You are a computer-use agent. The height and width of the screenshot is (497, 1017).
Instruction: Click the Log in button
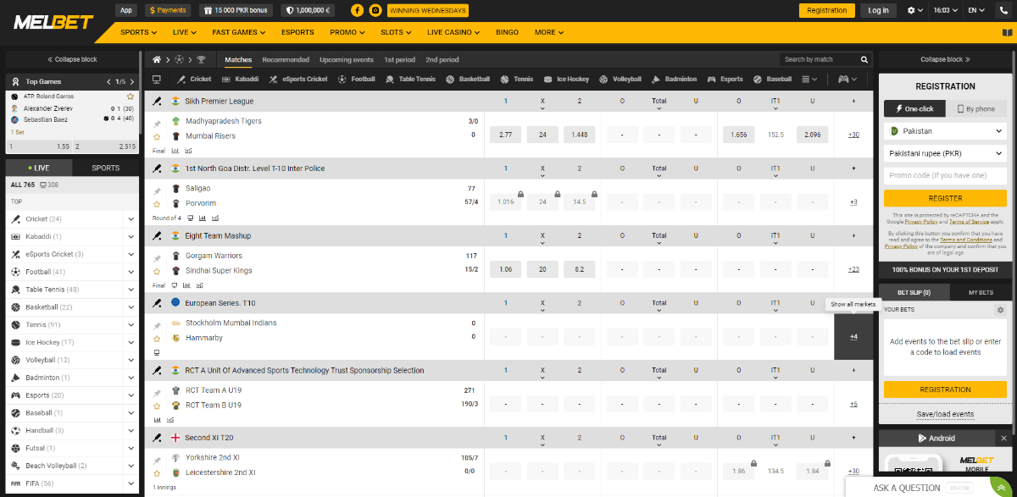tap(879, 10)
